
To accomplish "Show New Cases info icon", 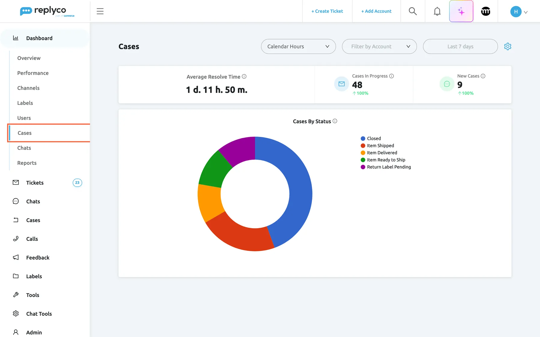I will 483,76.
